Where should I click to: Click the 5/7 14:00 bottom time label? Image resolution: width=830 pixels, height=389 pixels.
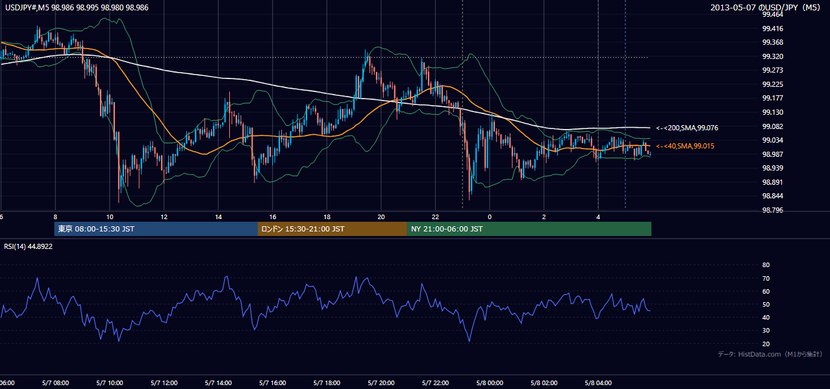point(219,383)
